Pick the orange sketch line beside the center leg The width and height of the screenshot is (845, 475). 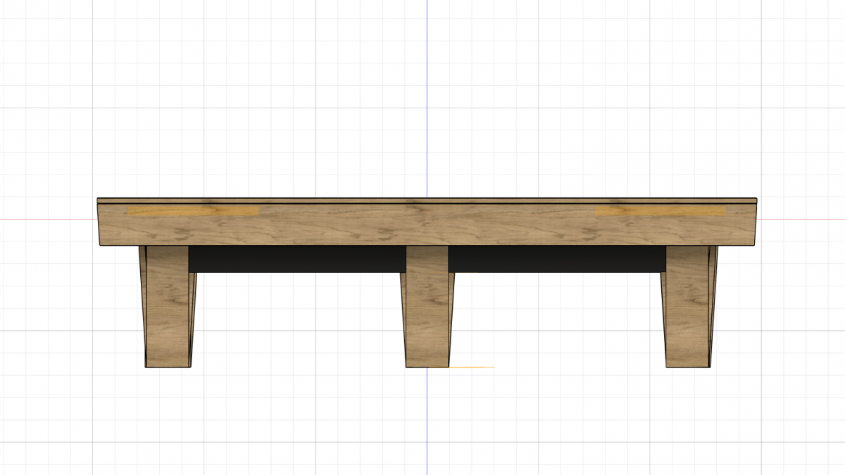tap(472, 367)
